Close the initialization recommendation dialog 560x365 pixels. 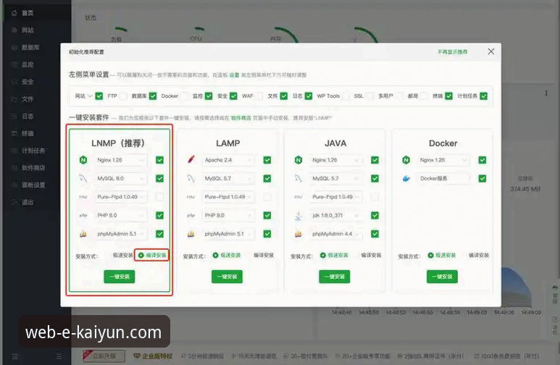tap(491, 51)
